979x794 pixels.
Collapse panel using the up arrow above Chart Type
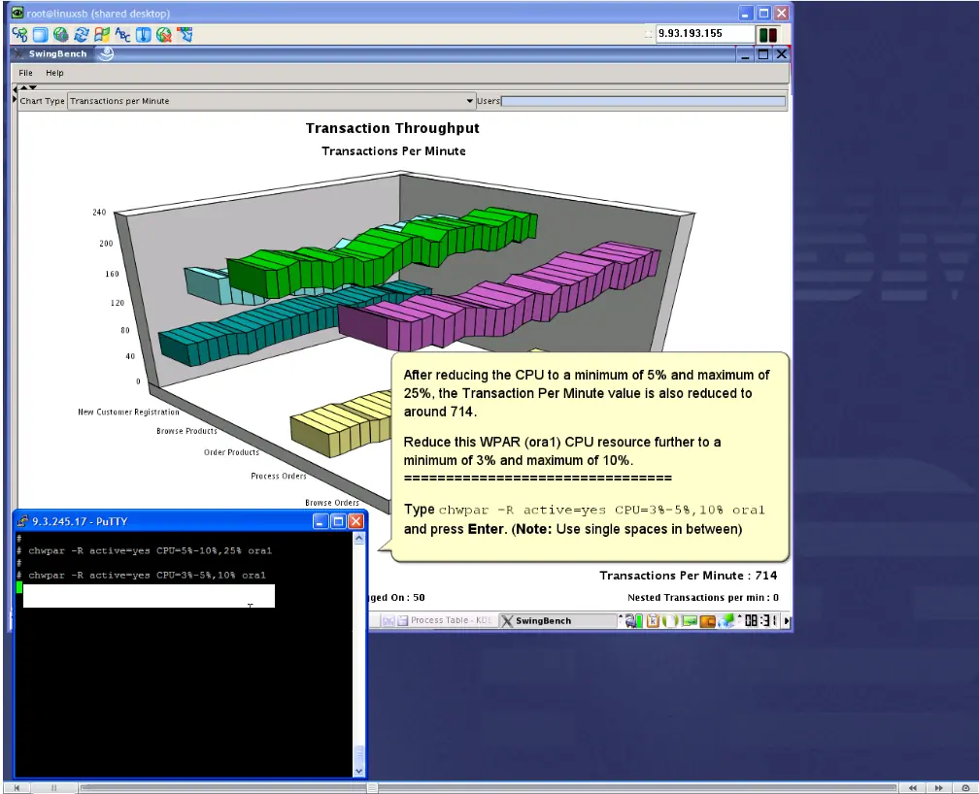23,88
